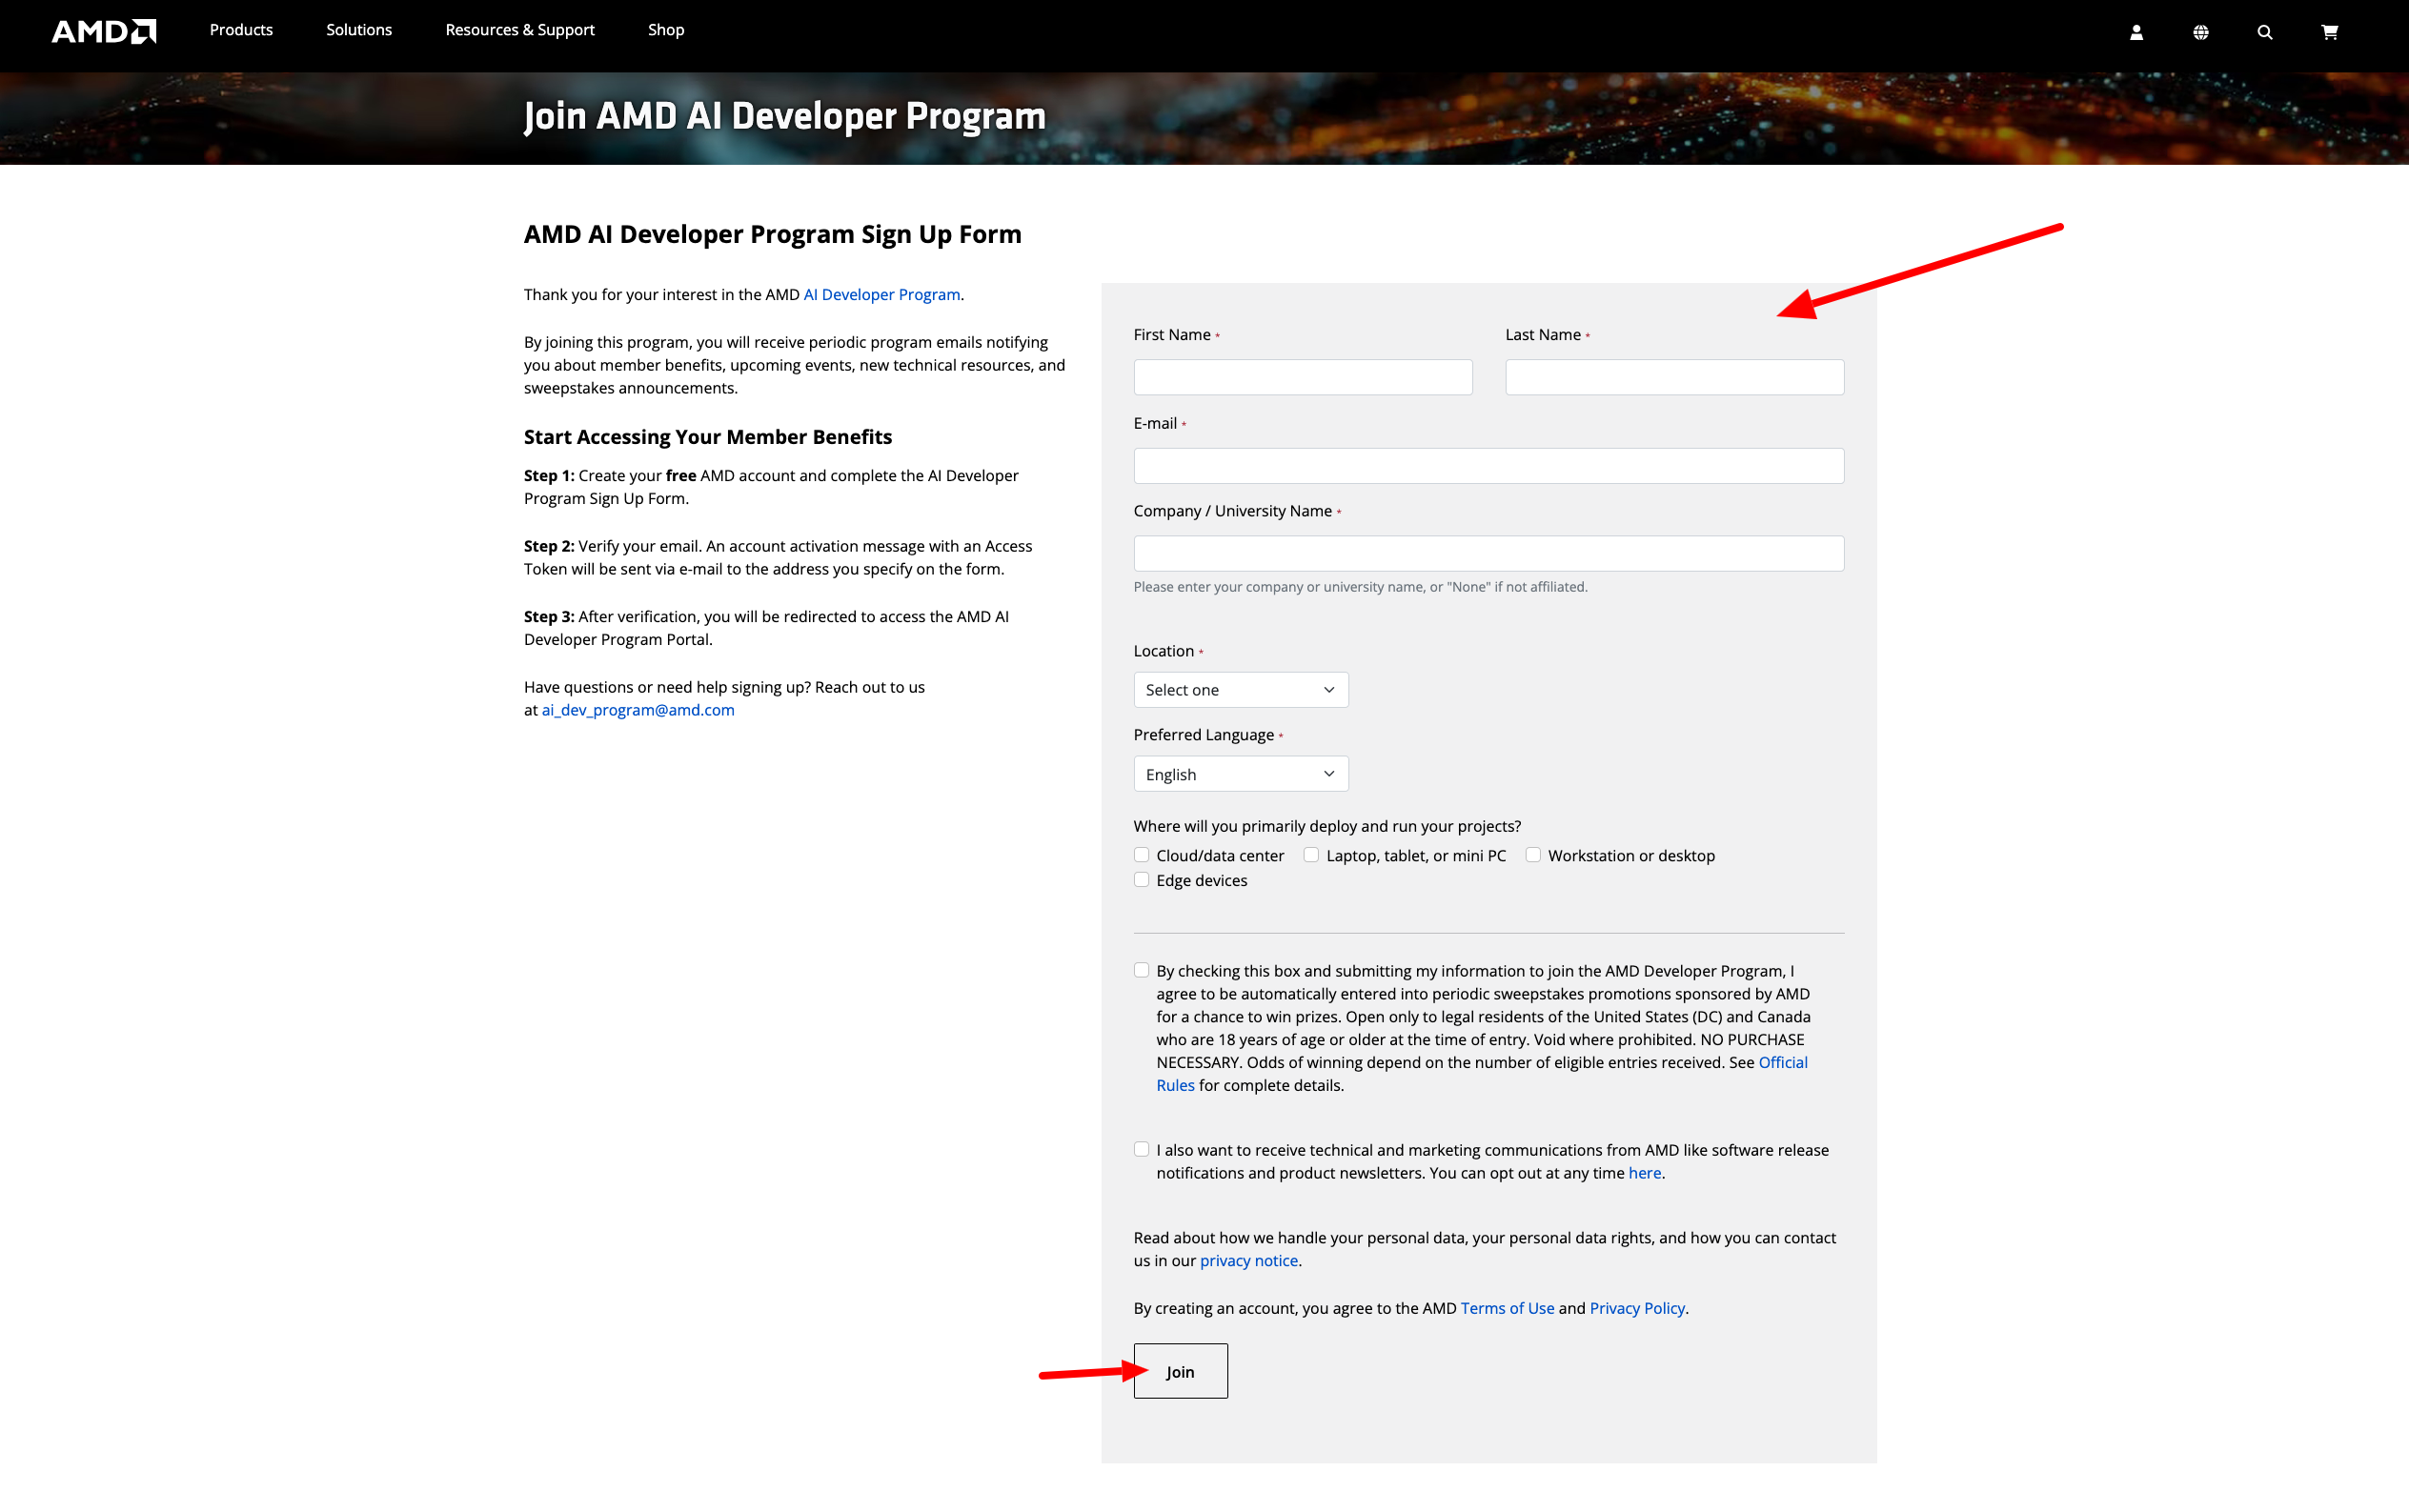The image size is (2409, 1512).
Task: Click the 'Step 1:' instruction text
Action: (x=771, y=487)
